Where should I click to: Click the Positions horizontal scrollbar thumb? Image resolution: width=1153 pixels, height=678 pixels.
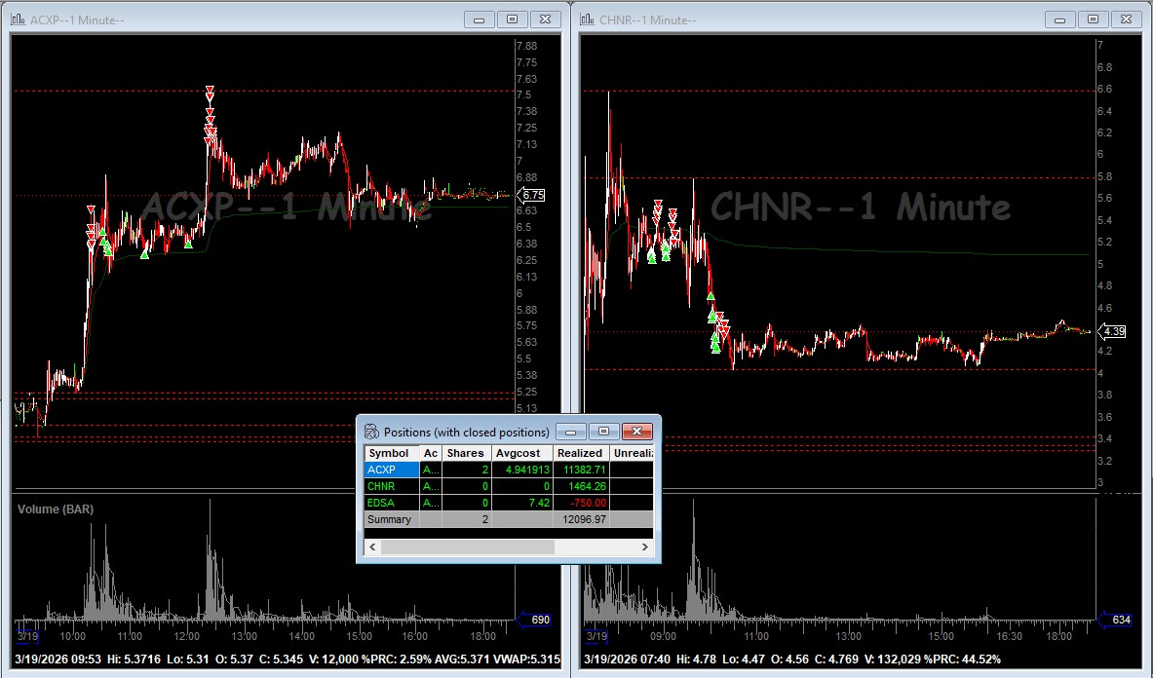468,546
